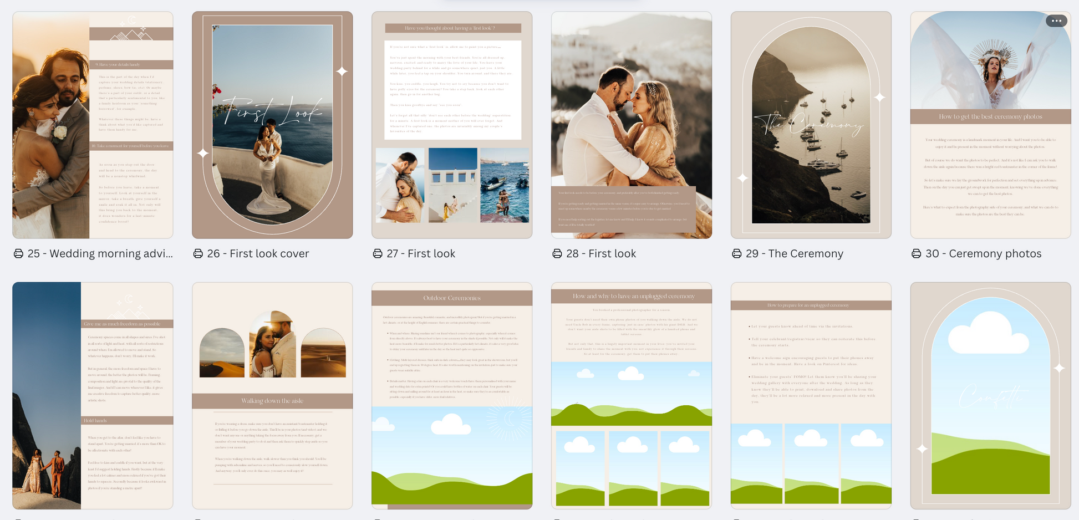The image size is (1079, 520).
Task: Open the prepare for unplugged ceremony page
Action: click(x=811, y=395)
